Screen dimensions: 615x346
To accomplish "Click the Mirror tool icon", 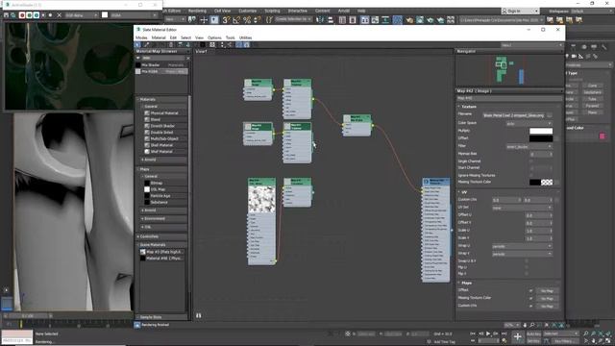I will click(x=320, y=19).
